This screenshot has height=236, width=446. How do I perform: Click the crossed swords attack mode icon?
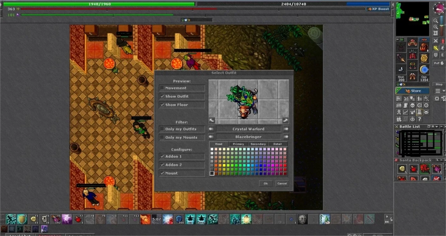coord(436,41)
